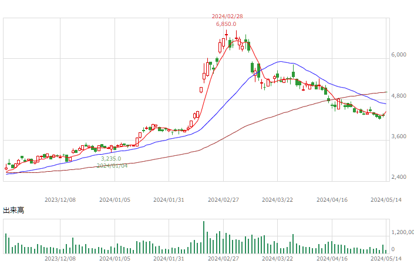Select price chart date 2024/01/31

click(169, 200)
